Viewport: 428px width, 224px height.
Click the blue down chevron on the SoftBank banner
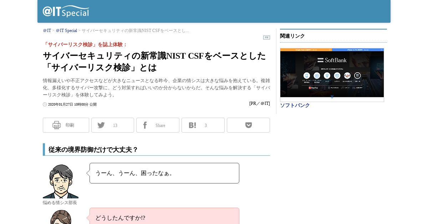pos(332,97)
